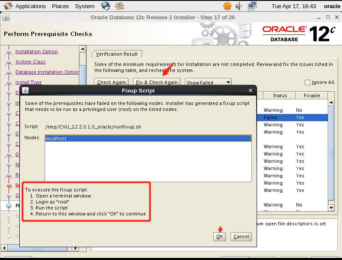Click the step list left scroll arrow
Screen dimensions: 342x260
(x=4, y=248)
